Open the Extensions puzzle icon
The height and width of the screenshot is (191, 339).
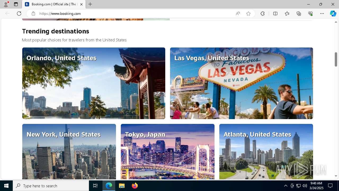[262, 14]
